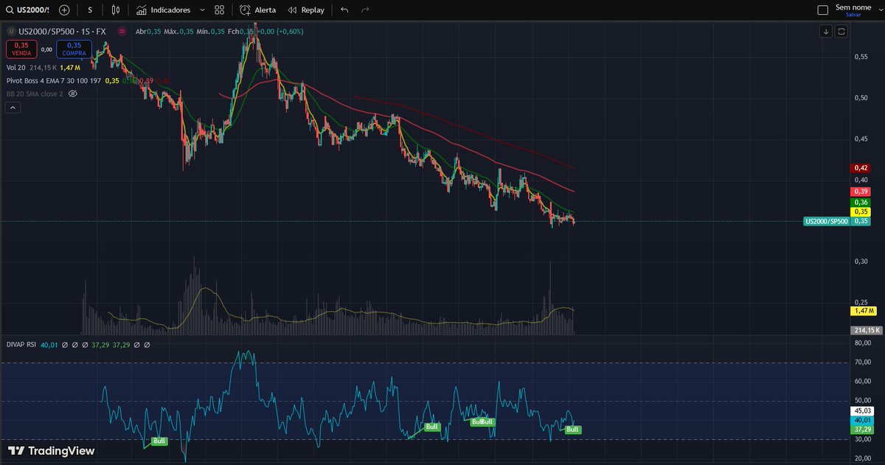885x465 pixels.
Task: Click the 70,00 RSI scale value
Action: pyautogui.click(x=862, y=363)
